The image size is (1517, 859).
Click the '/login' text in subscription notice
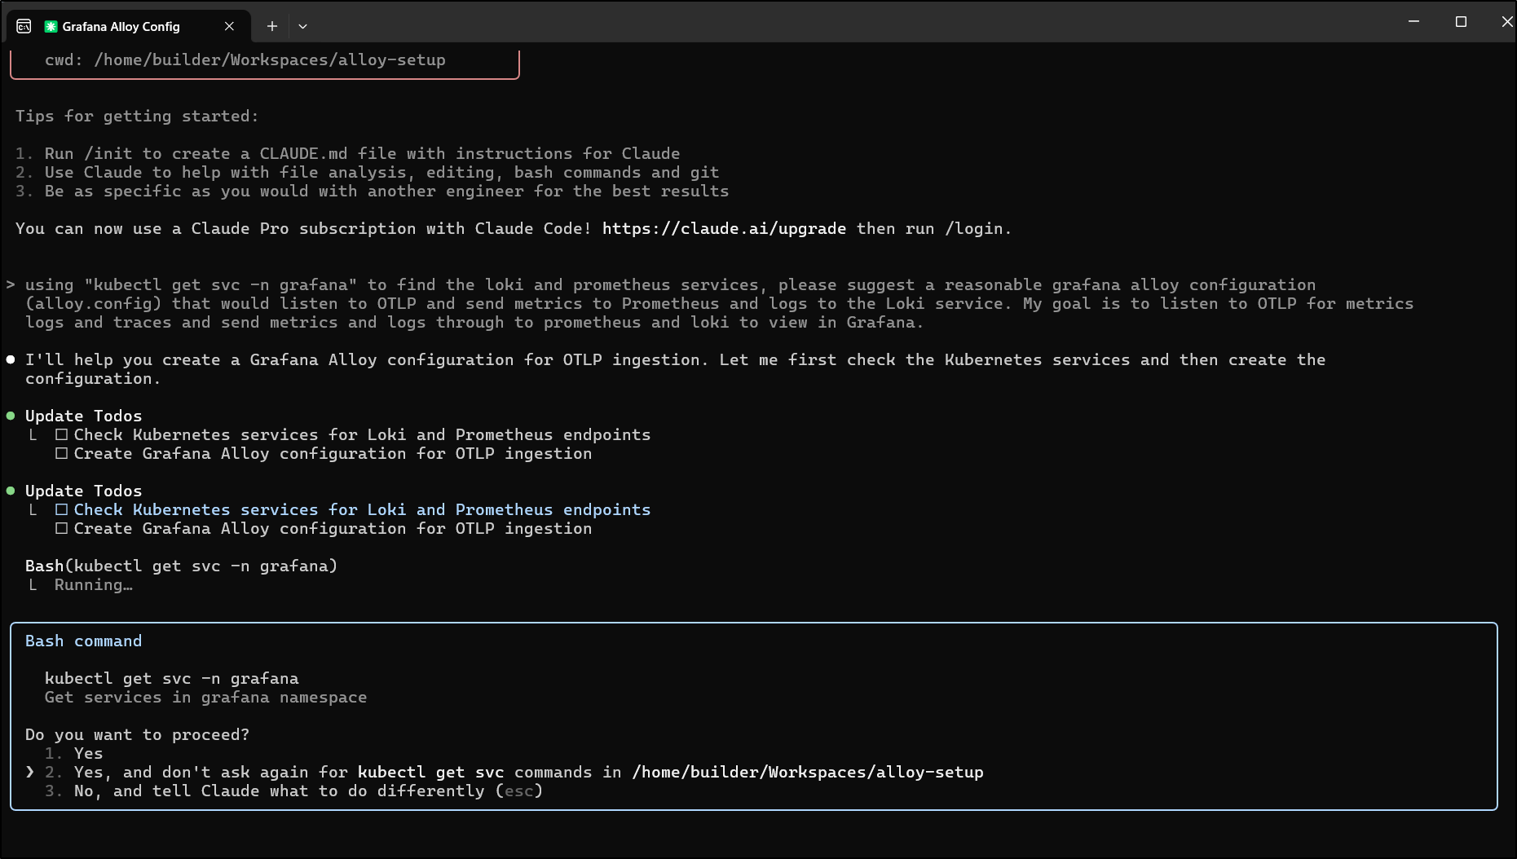pyautogui.click(x=974, y=229)
